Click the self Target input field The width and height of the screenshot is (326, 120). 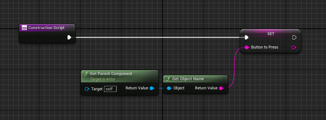click(x=110, y=89)
